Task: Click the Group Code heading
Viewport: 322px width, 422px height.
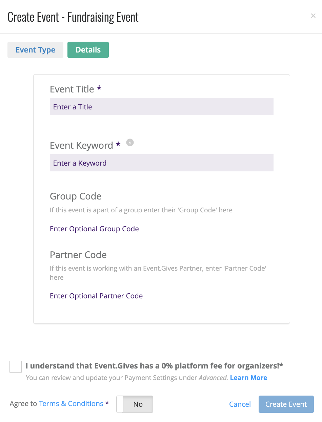Action: point(76,196)
